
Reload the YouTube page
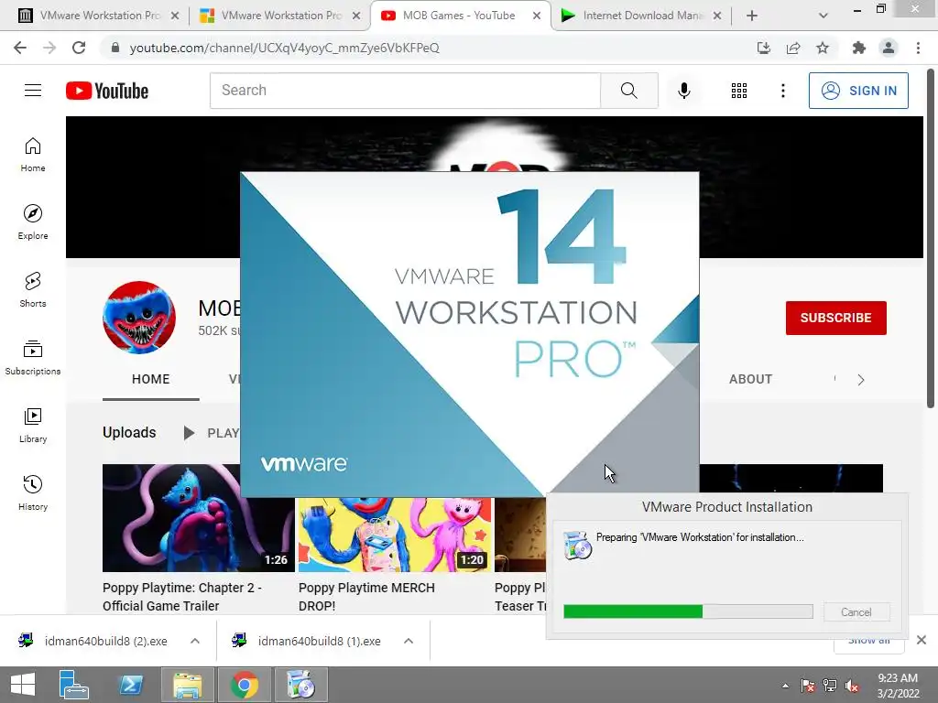click(x=79, y=48)
